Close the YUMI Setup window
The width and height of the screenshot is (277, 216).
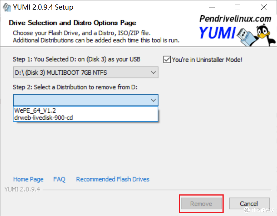(x=264, y=7)
